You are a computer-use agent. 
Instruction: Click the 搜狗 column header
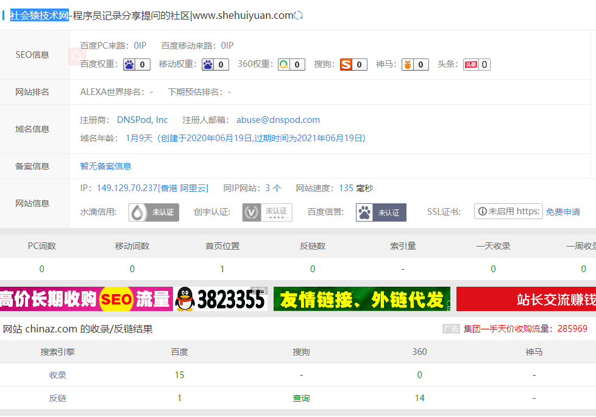tap(301, 352)
